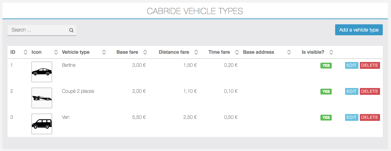This screenshot has height=151, width=391.
Task: Delete the Coupé 2 places row
Action: [370, 91]
